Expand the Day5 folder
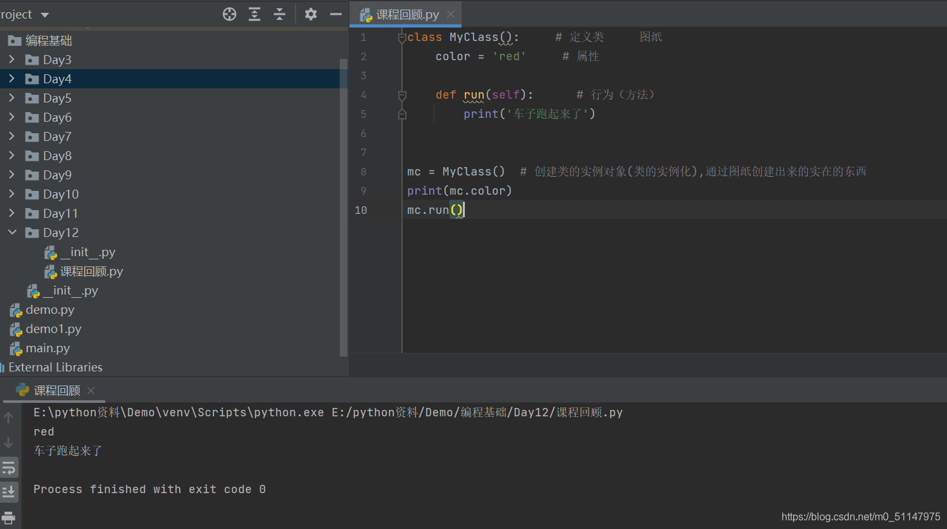The width and height of the screenshot is (947, 529). pyautogui.click(x=12, y=97)
